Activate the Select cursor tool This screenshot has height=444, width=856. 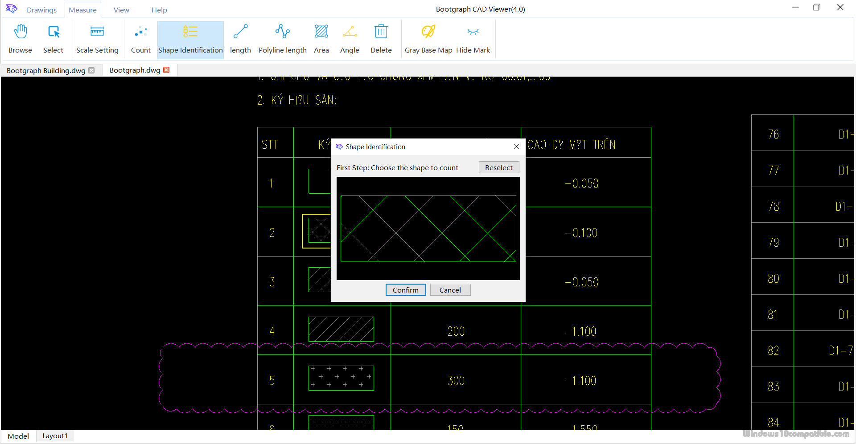pyautogui.click(x=53, y=40)
